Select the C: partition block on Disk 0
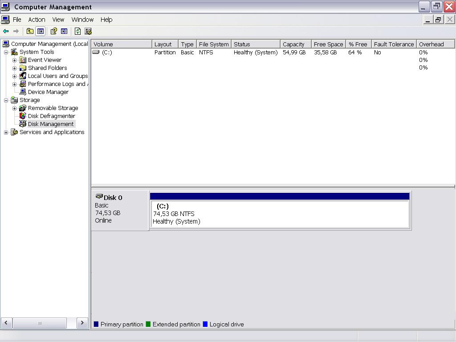This screenshot has height=342, width=456. click(x=280, y=211)
